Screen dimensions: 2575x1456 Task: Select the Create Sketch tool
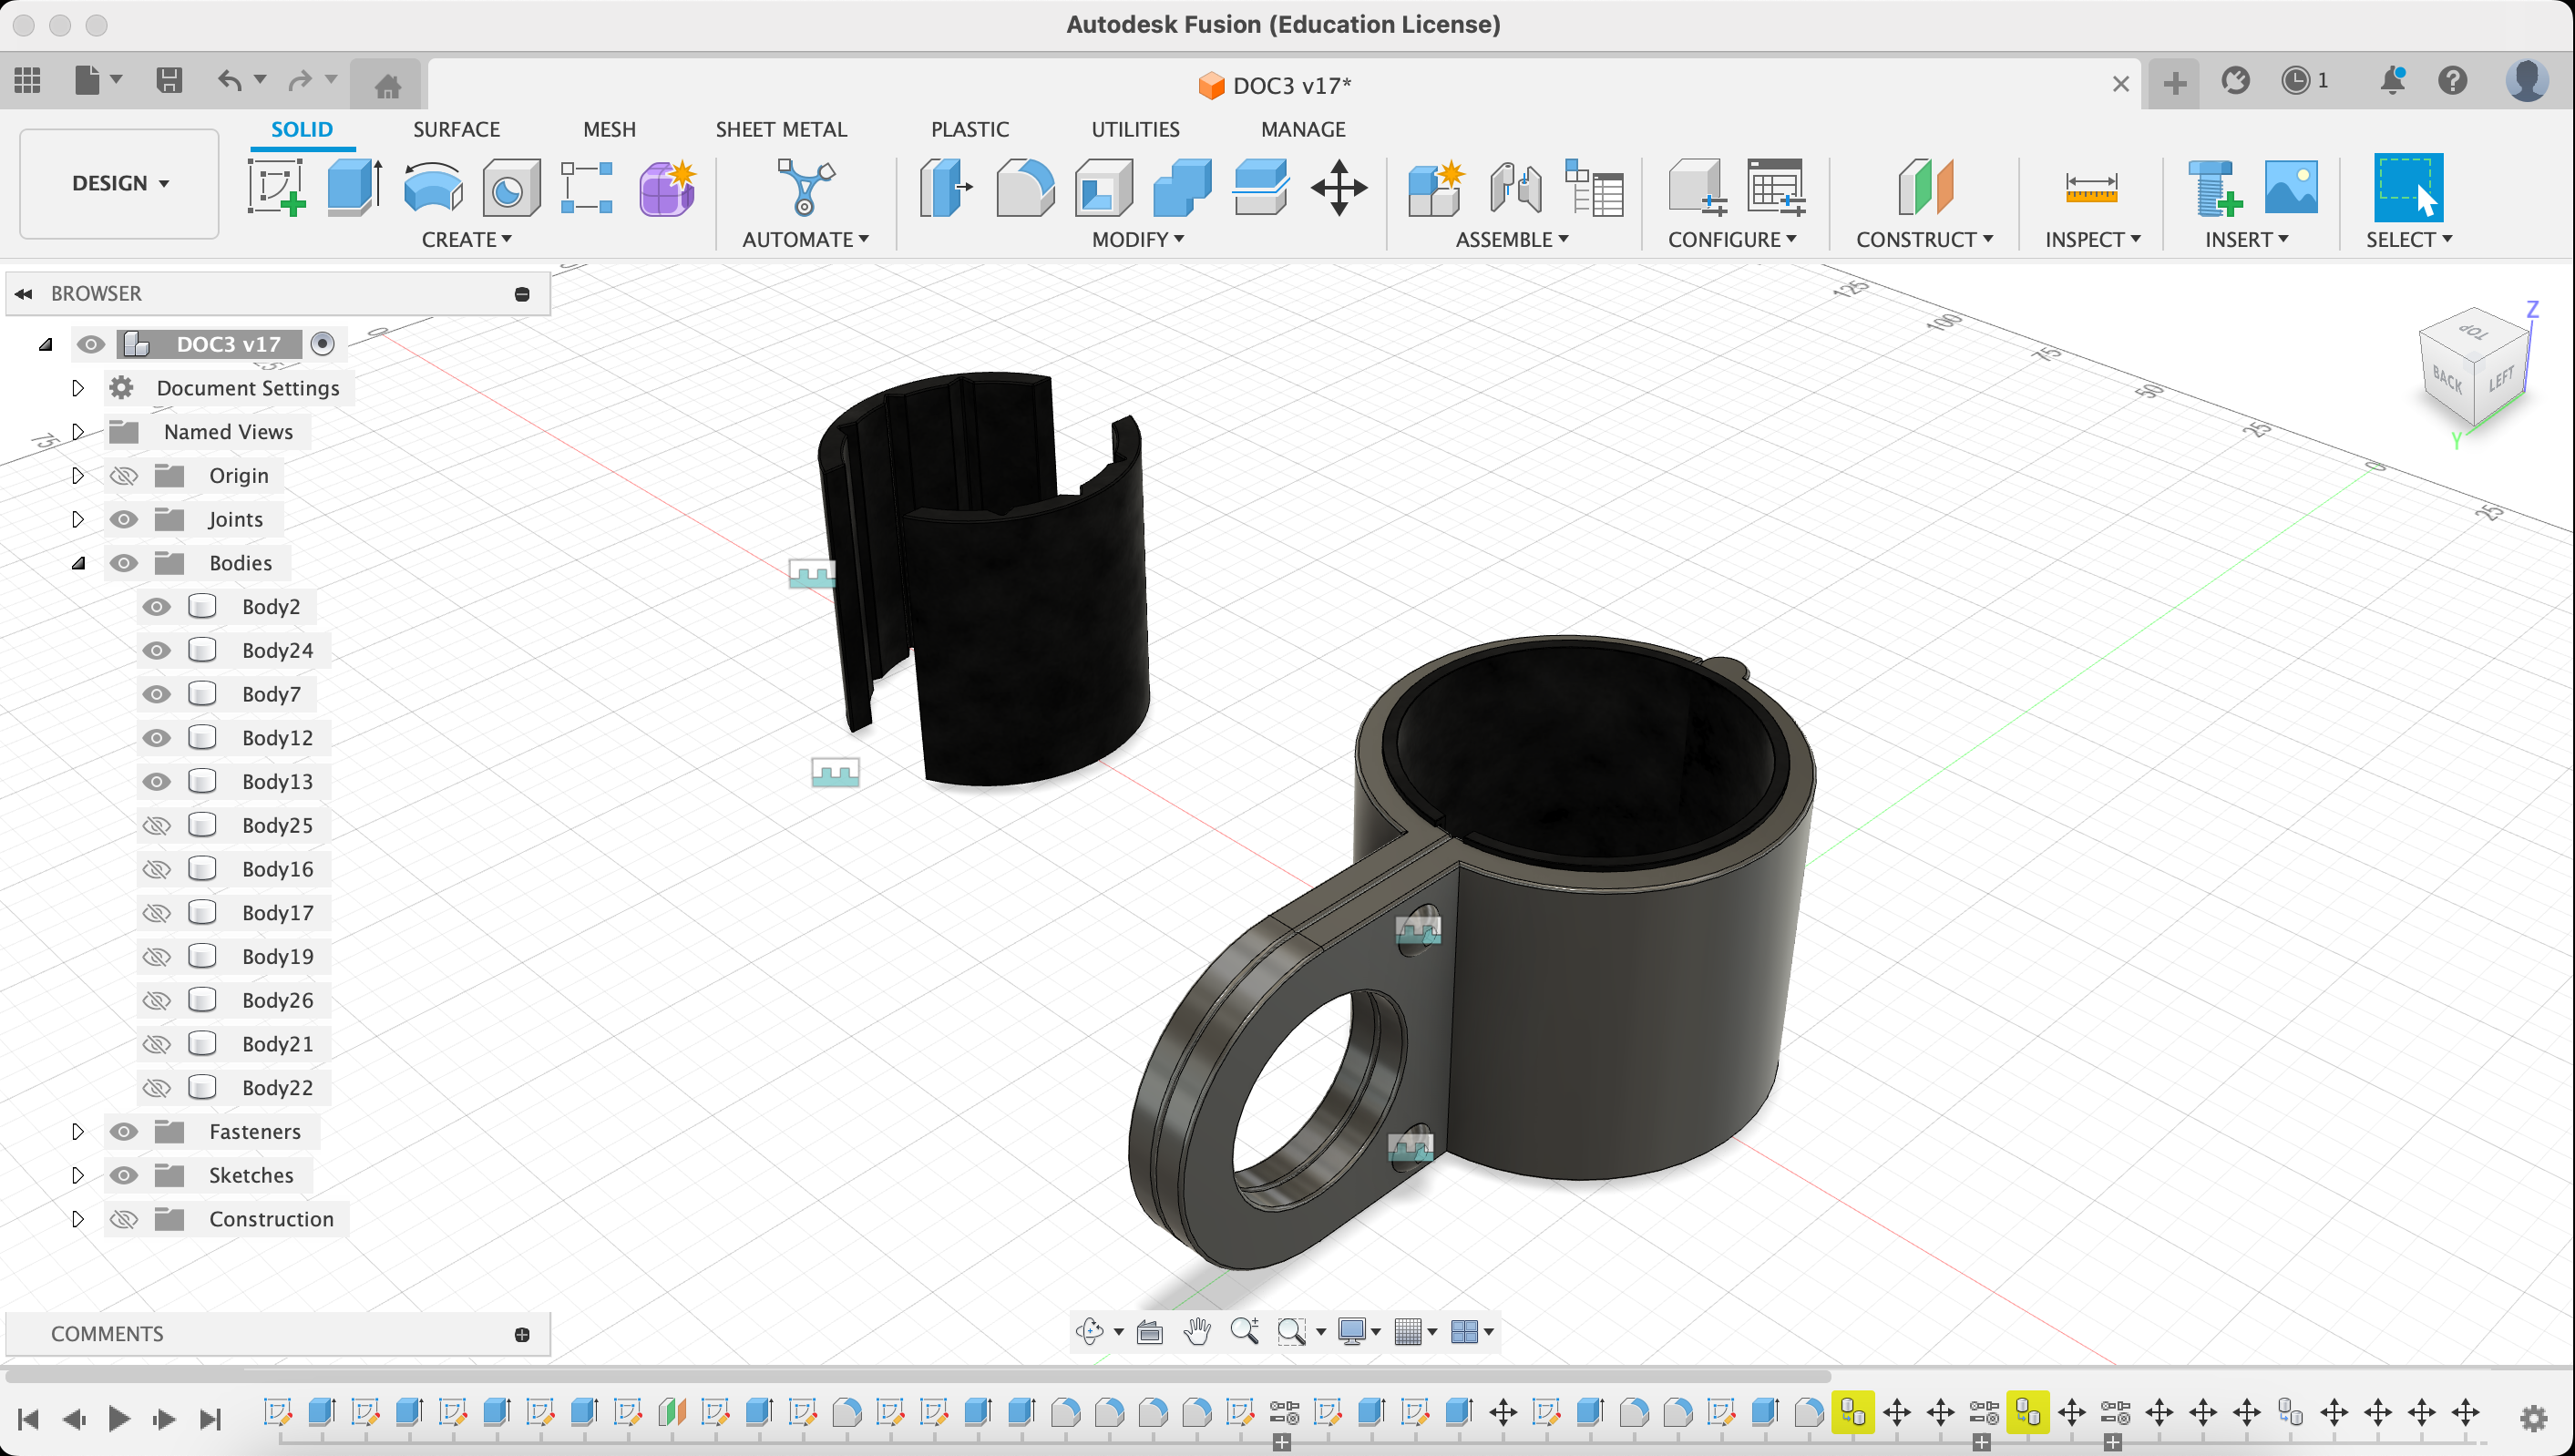point(276,187)
